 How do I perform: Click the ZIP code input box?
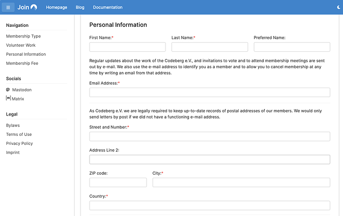pyautogui.click(x=118, y=183)
